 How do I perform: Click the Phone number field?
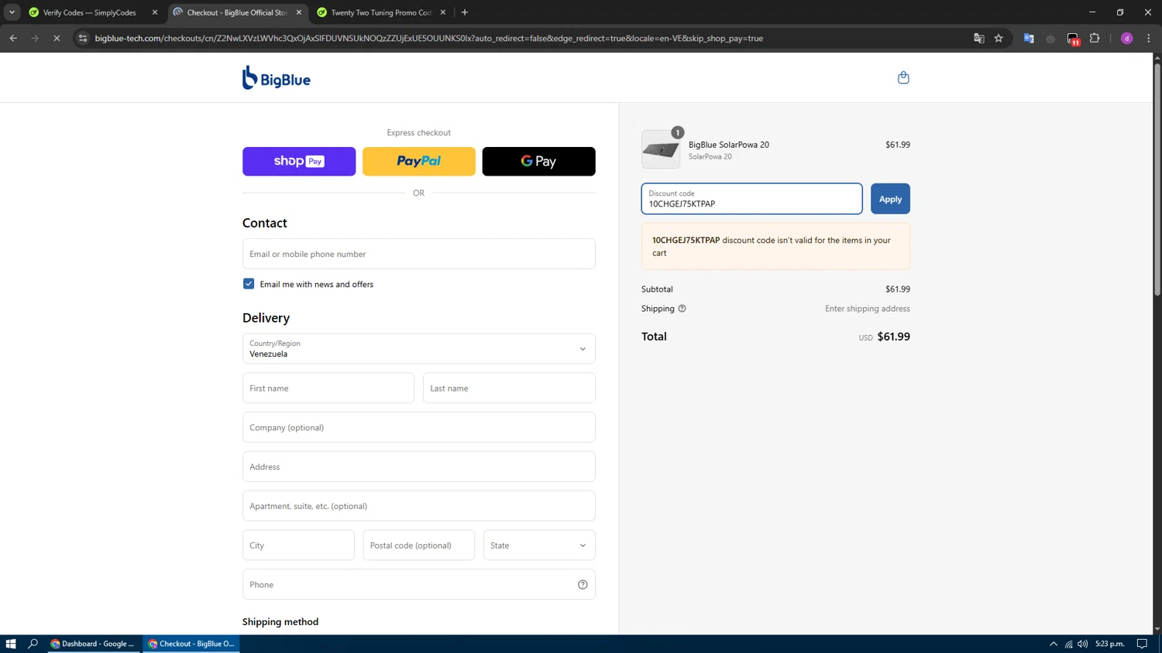[418, 585]
